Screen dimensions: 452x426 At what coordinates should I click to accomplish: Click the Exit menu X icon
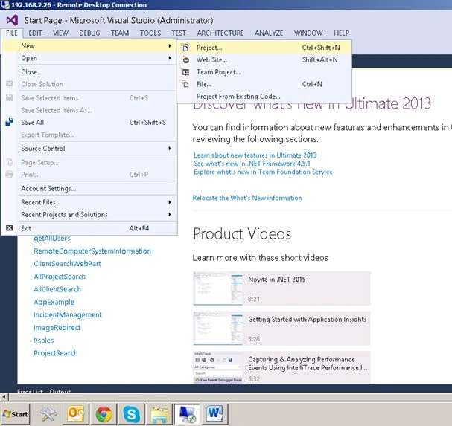tap(10, 228)
